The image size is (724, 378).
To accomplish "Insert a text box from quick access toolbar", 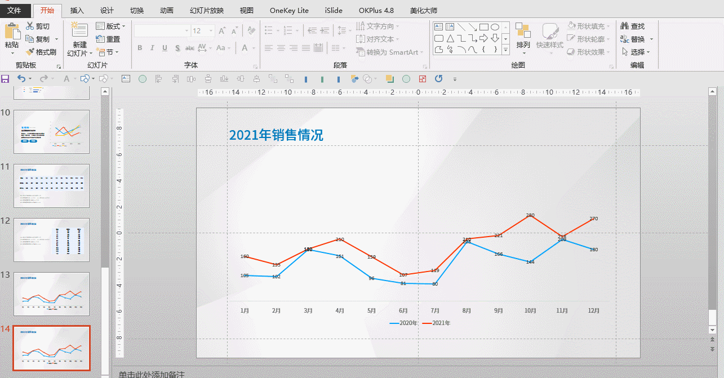I will (126, 79).
